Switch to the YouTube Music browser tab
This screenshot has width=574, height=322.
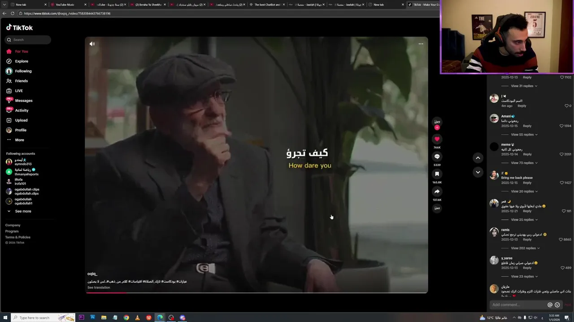coord(68,4)
